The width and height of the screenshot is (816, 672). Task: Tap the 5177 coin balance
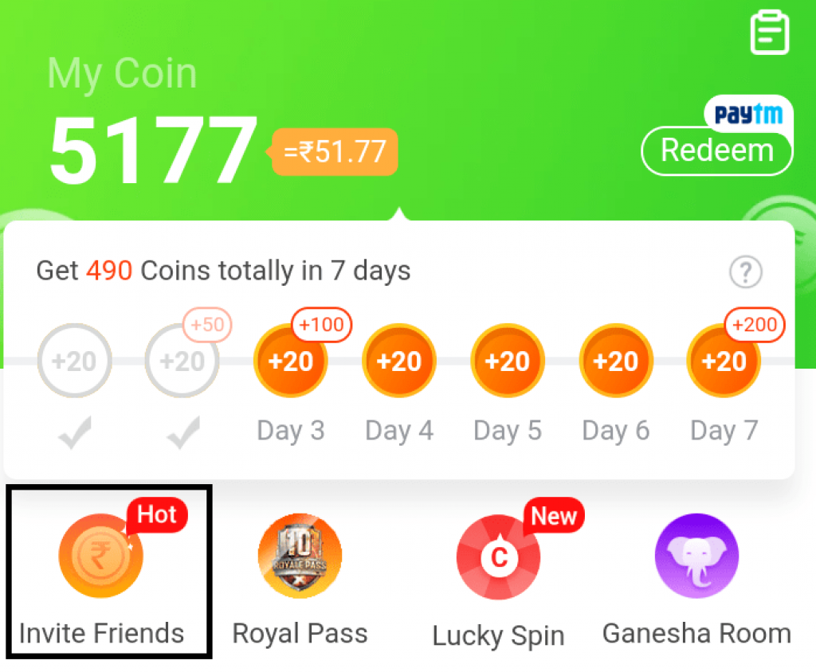pos(153,150)
